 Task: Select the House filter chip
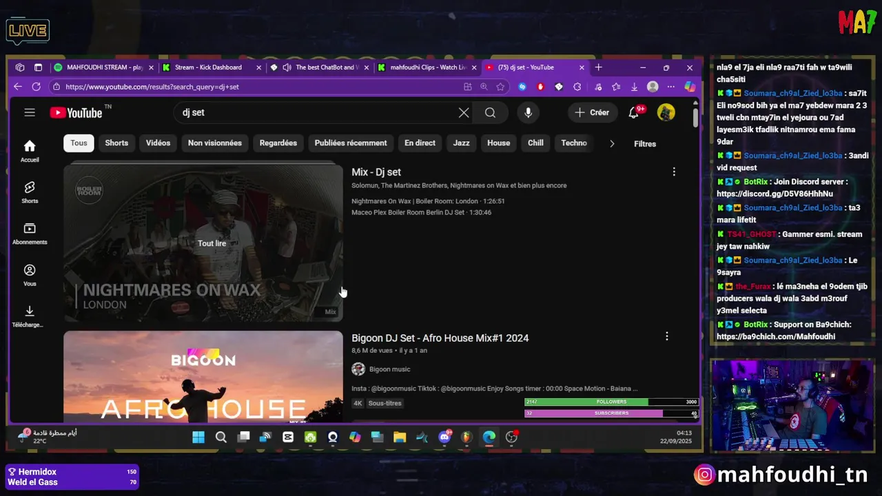[499, 143]
